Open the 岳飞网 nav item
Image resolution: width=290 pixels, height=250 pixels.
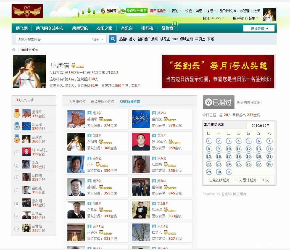pos(22,28)
